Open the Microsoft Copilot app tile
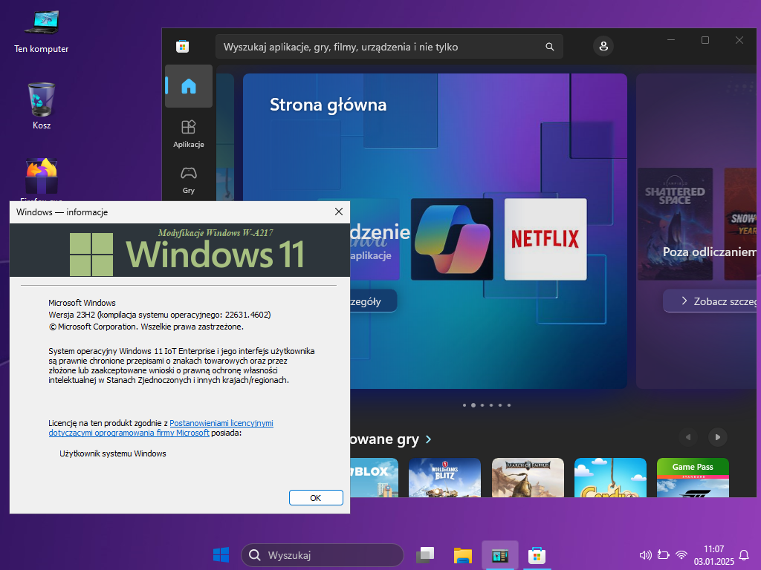Image resolution: width=761 pixels, height=570 pixels. [x=452, y=239]
